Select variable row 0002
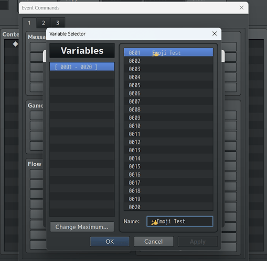 pyautogui.click(x=168, y=61)
